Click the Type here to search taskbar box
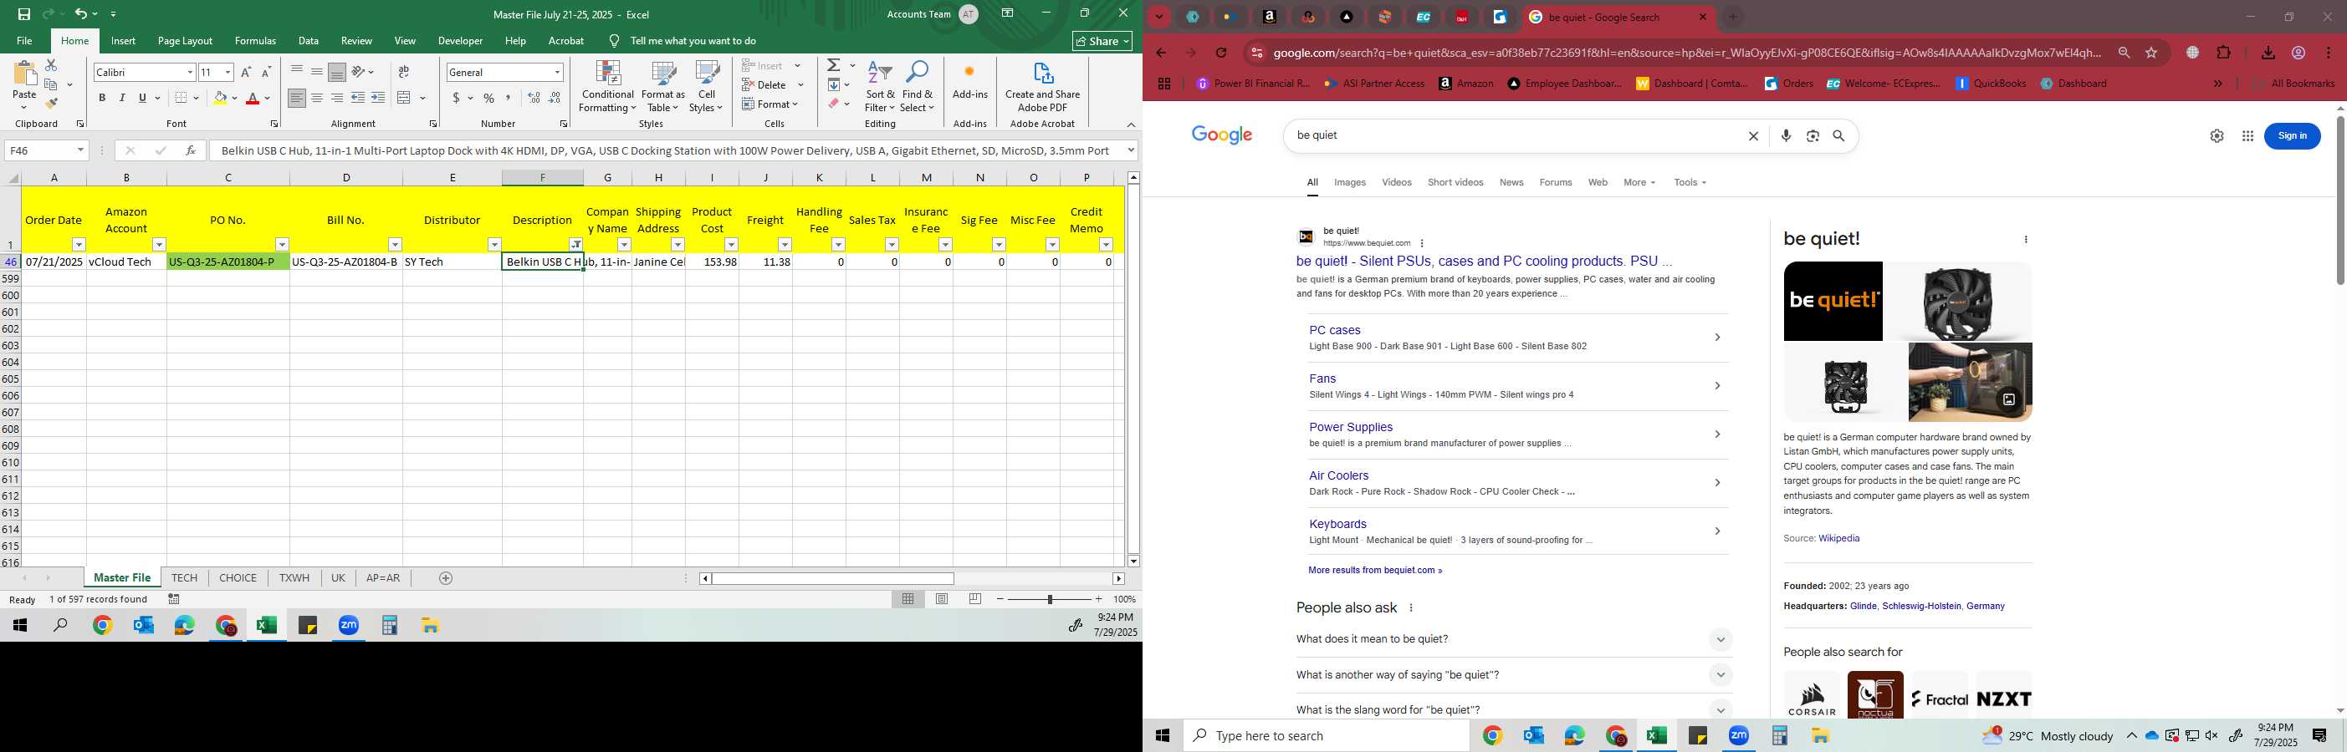Image resolution: width=2347 pixels, height=752 pixels. pyautogui.click(x=1327, y=735)
